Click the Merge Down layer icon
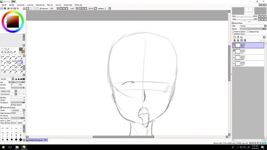The width and height of the screenshot is (267, 150). tap(238, 40)
